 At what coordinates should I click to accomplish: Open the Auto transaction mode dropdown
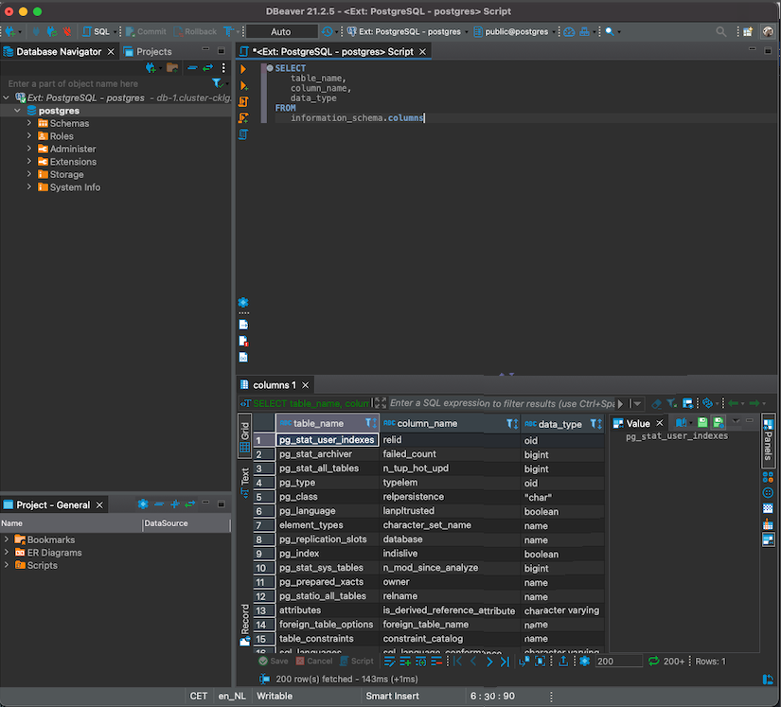click(x=281, y=31)
